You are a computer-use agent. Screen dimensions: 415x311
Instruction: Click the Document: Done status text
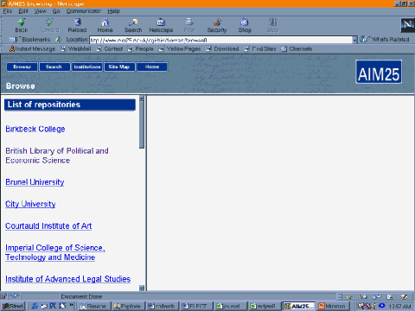pyautogui.click(x=82, y=296)
